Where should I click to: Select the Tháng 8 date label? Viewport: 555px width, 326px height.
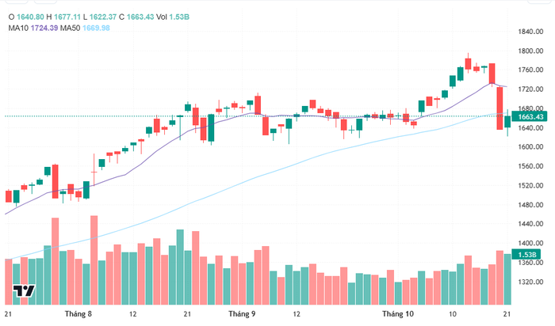coord(77,315)
